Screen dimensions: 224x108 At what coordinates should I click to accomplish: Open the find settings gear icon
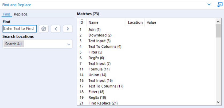[44, 29]
